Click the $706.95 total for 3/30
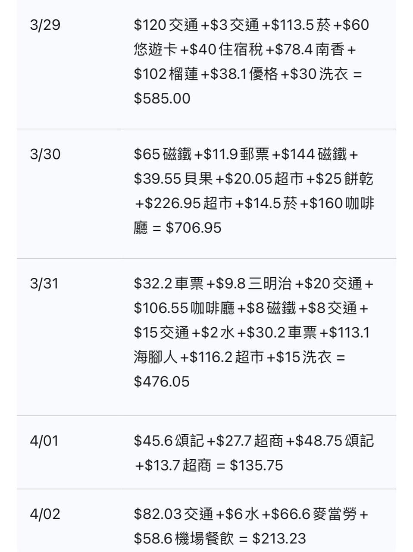 click(x=194, y=228)
